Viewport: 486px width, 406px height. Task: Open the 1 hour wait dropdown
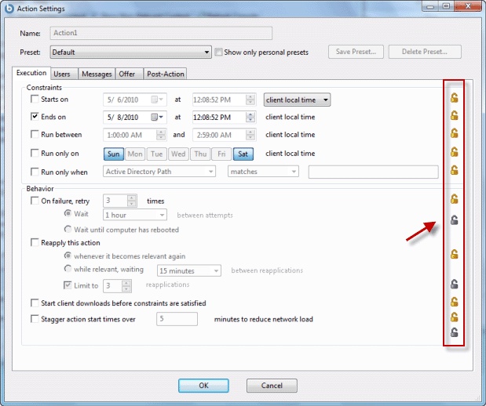point(135,215)
